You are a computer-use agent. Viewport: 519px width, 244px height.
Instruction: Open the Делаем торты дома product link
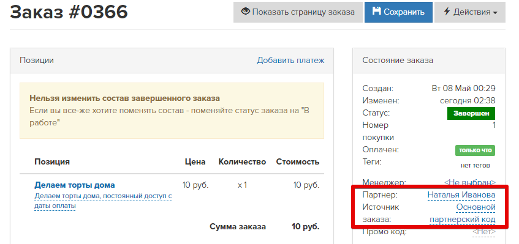[x=75, y=185]
